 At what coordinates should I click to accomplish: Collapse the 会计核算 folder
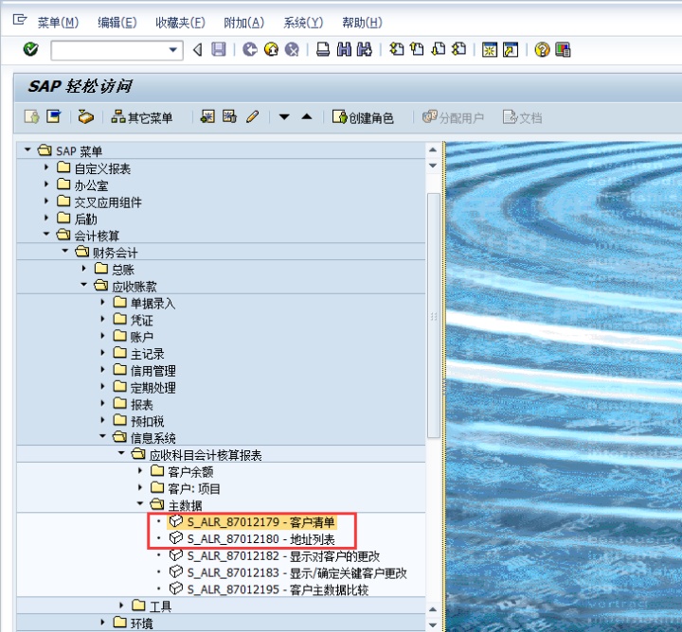pyautogui.click(x=46, y=234)
